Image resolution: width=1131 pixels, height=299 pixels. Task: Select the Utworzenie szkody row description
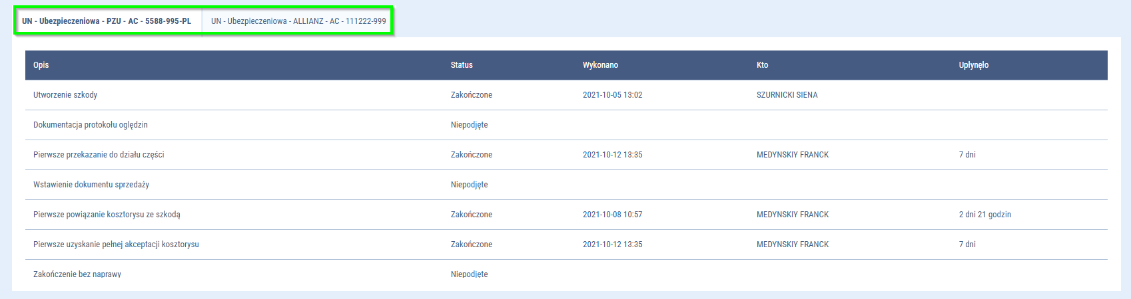click(65, 95)
